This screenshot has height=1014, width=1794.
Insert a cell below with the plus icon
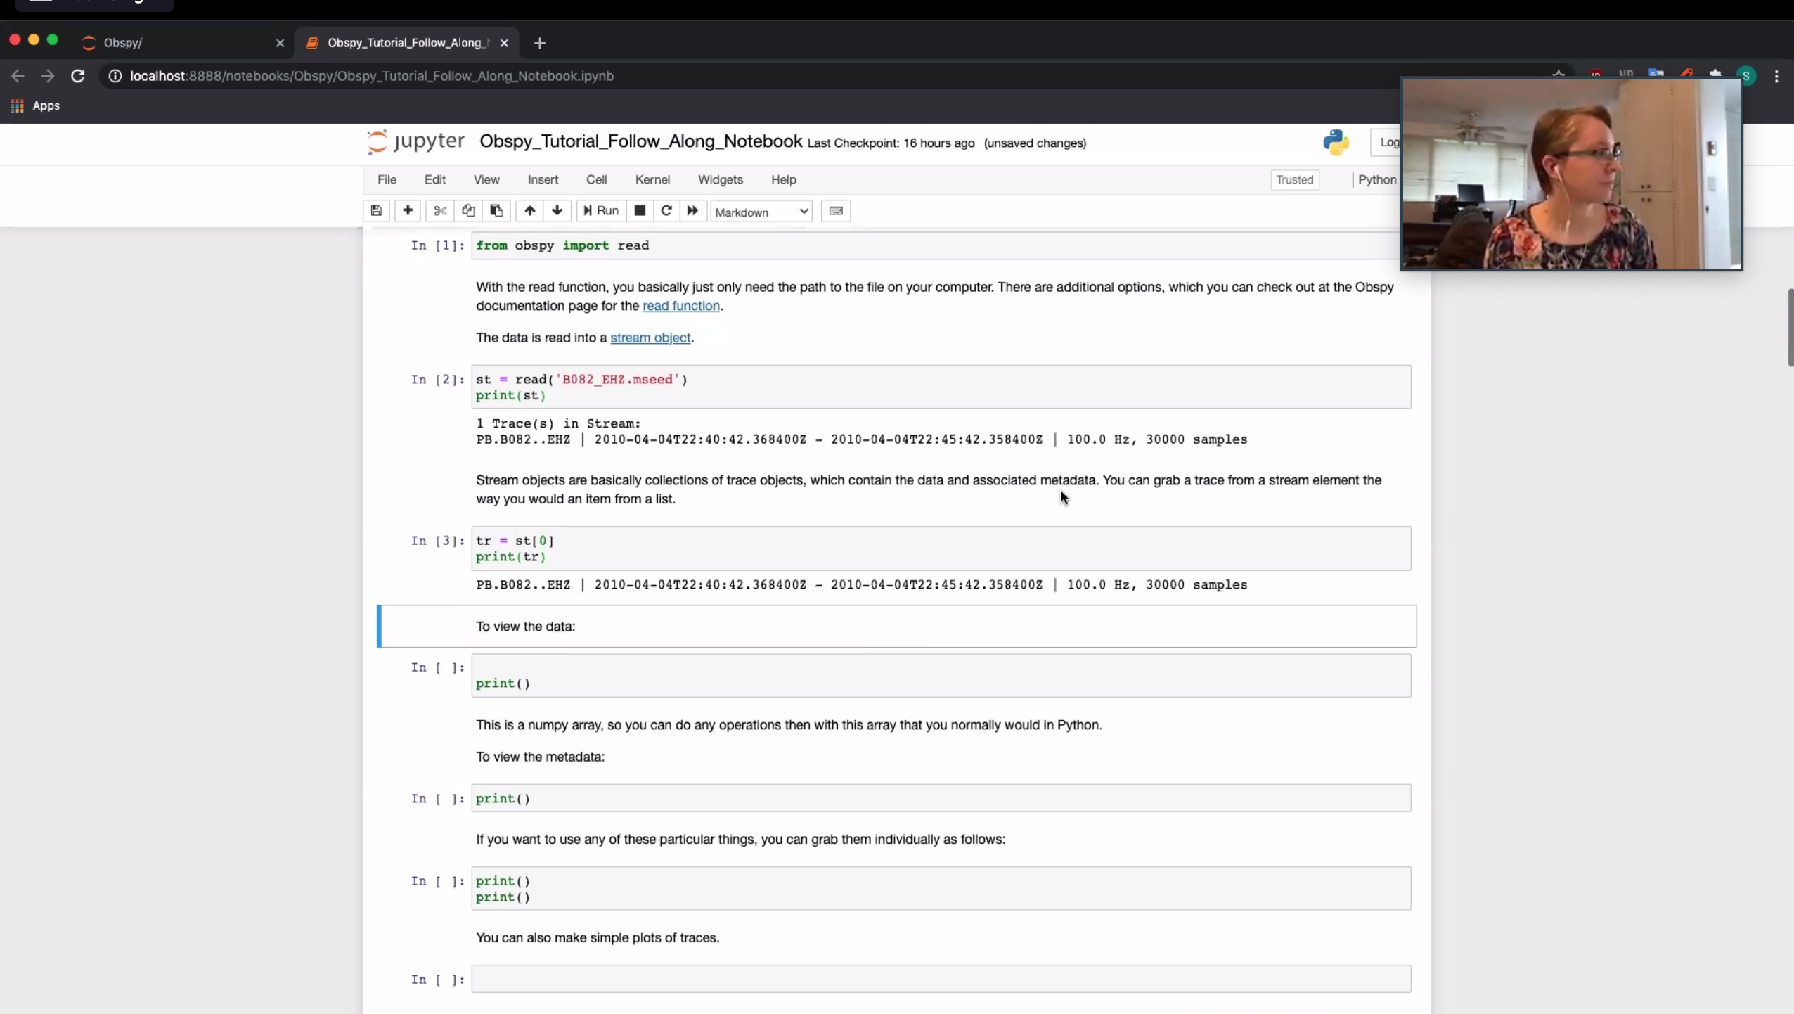click(408, 211)
